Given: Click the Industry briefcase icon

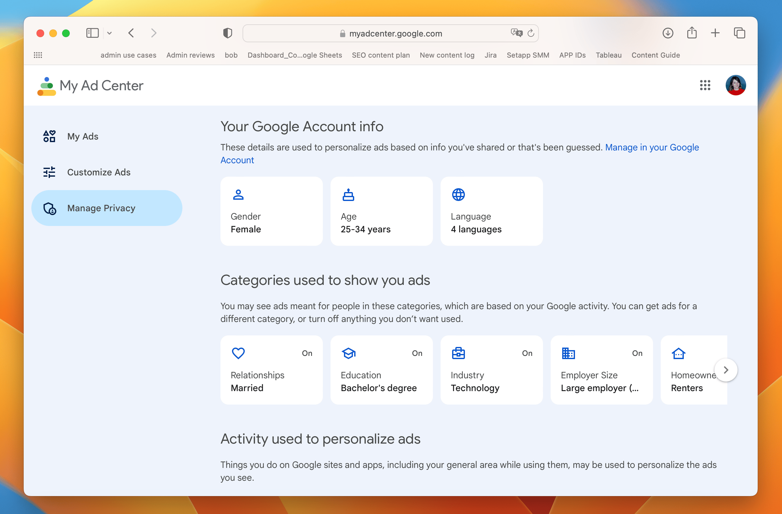Looking at the screenshot, I should (x=459, y=353).
